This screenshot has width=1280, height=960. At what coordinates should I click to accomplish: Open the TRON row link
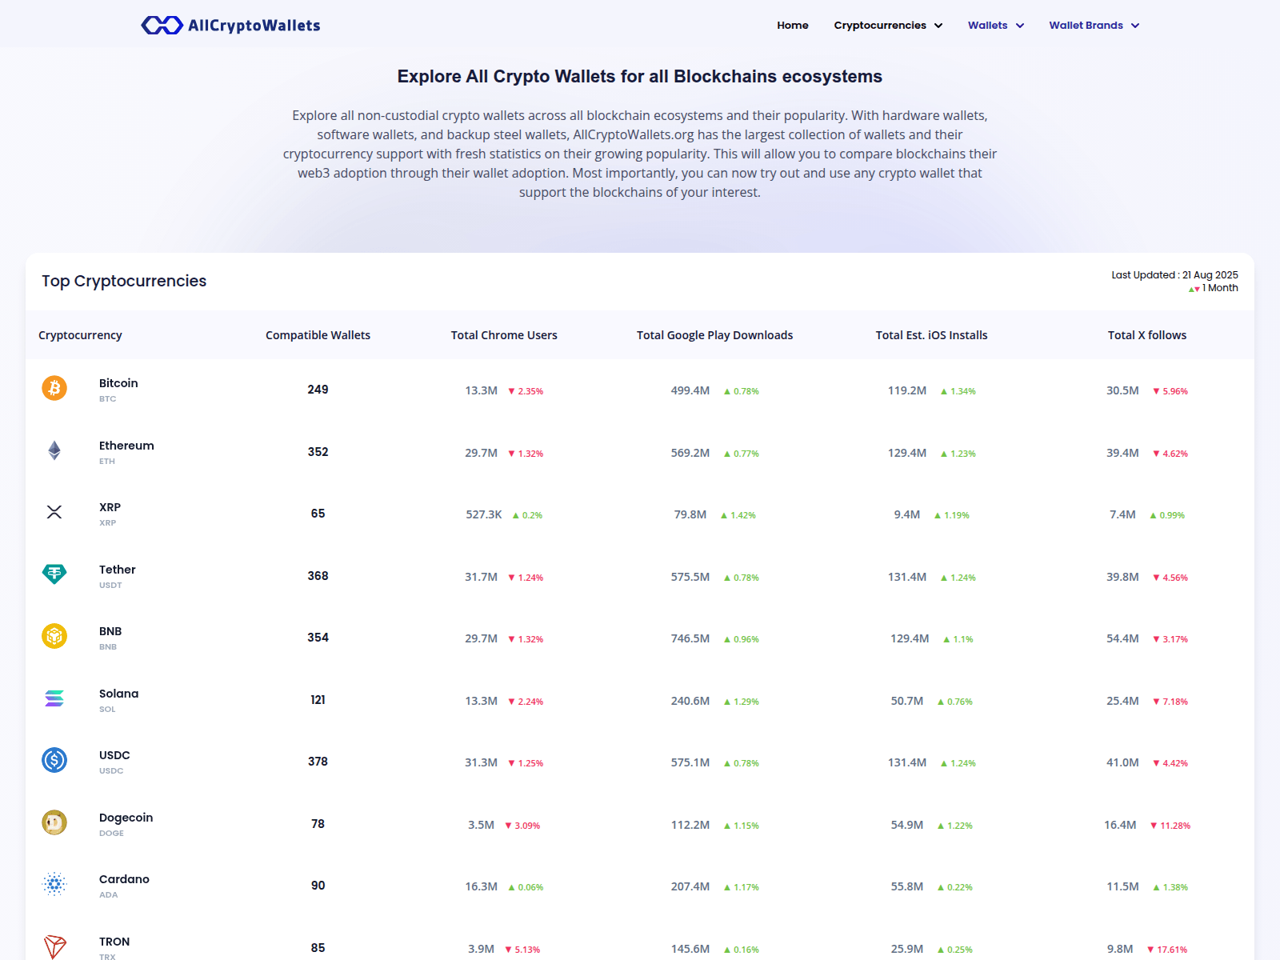114,942
